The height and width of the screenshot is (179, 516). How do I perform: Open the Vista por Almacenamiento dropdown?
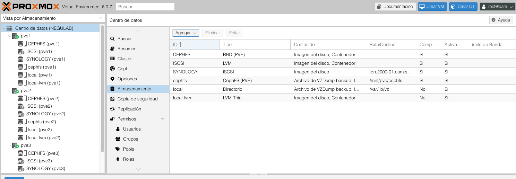(x=53, y=18)
